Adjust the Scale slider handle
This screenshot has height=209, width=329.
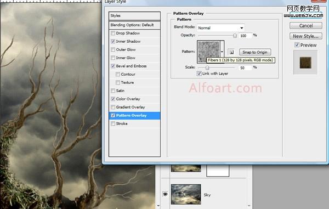(x=207, y=67)
